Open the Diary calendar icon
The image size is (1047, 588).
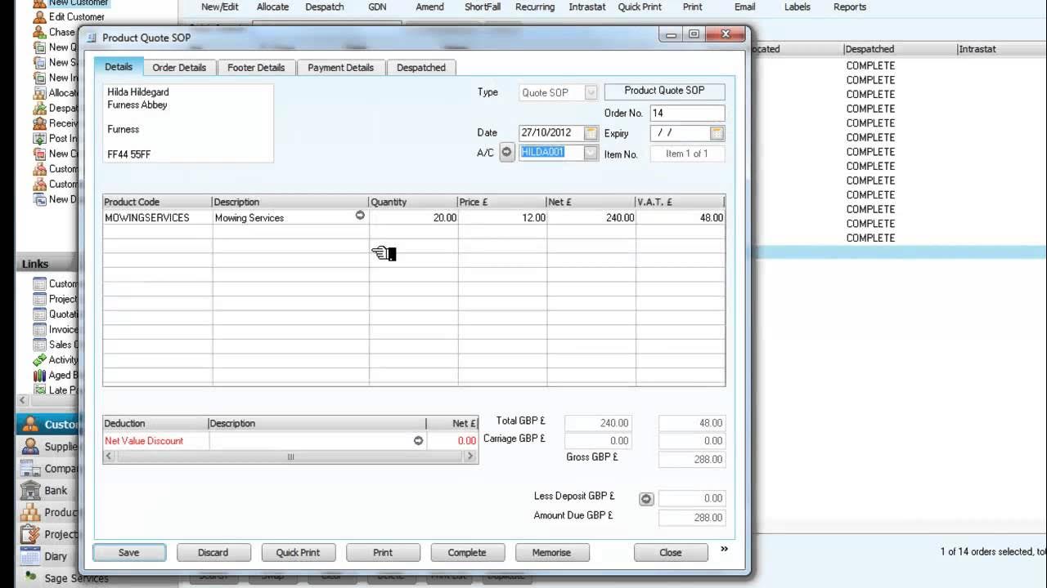tap(30, 556)
